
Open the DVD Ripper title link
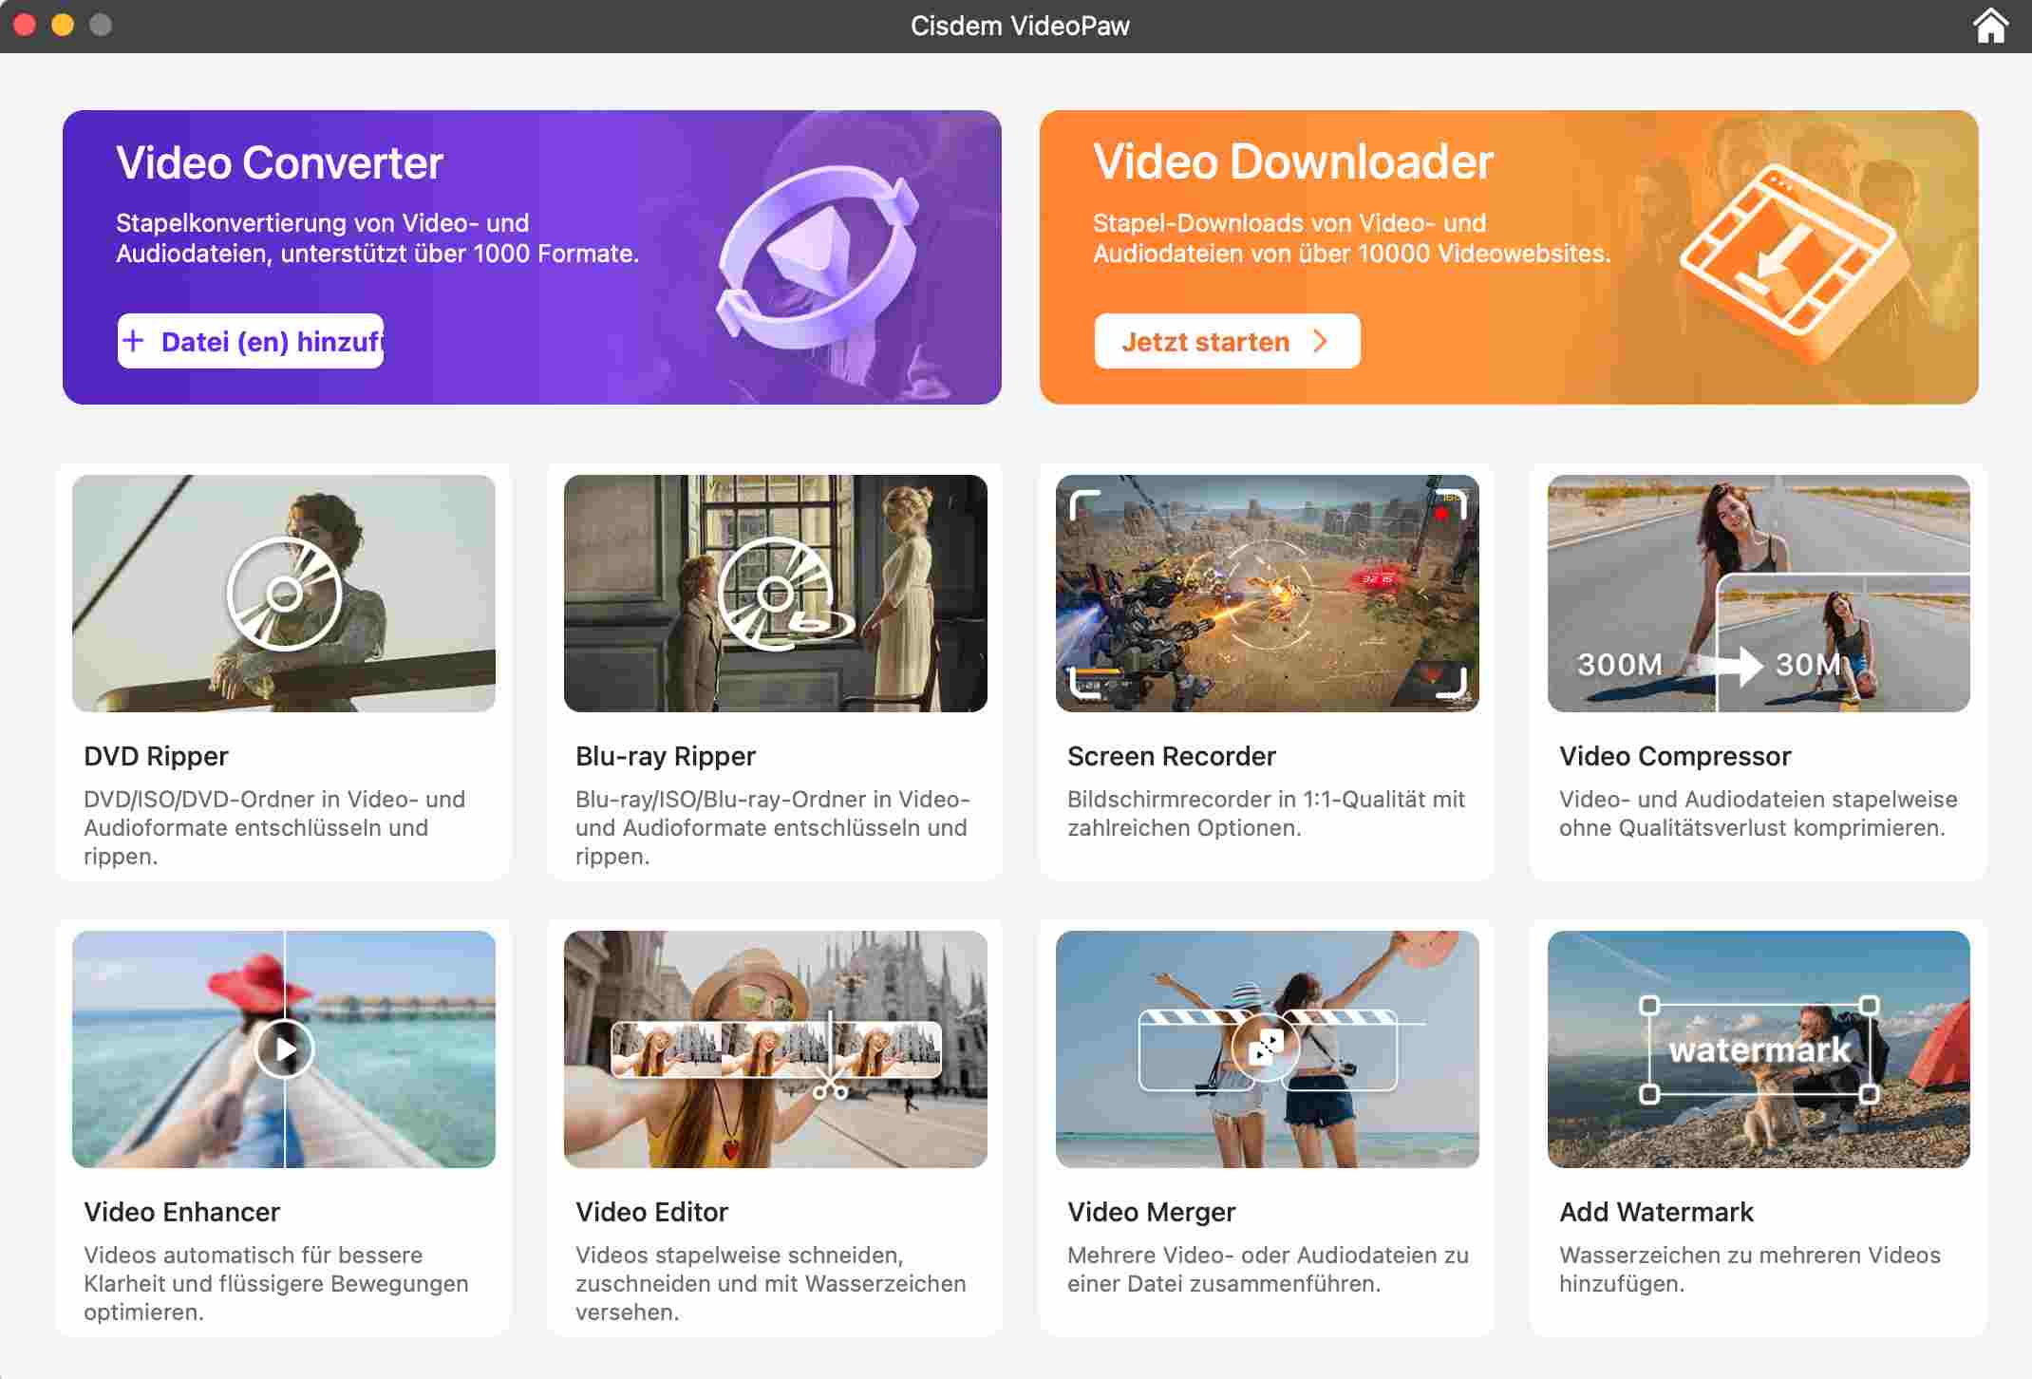coord(156,756)
